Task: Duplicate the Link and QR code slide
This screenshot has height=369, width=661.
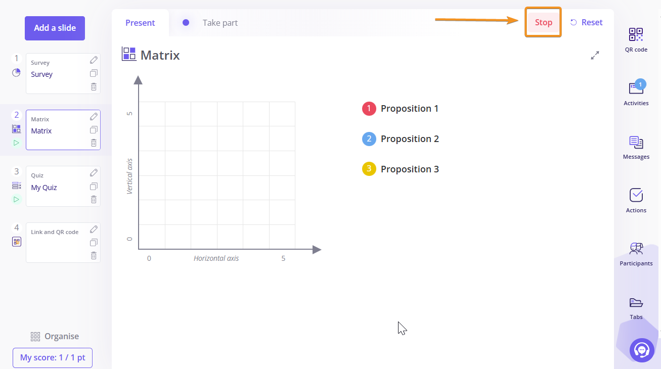Action: click(94, 243)
